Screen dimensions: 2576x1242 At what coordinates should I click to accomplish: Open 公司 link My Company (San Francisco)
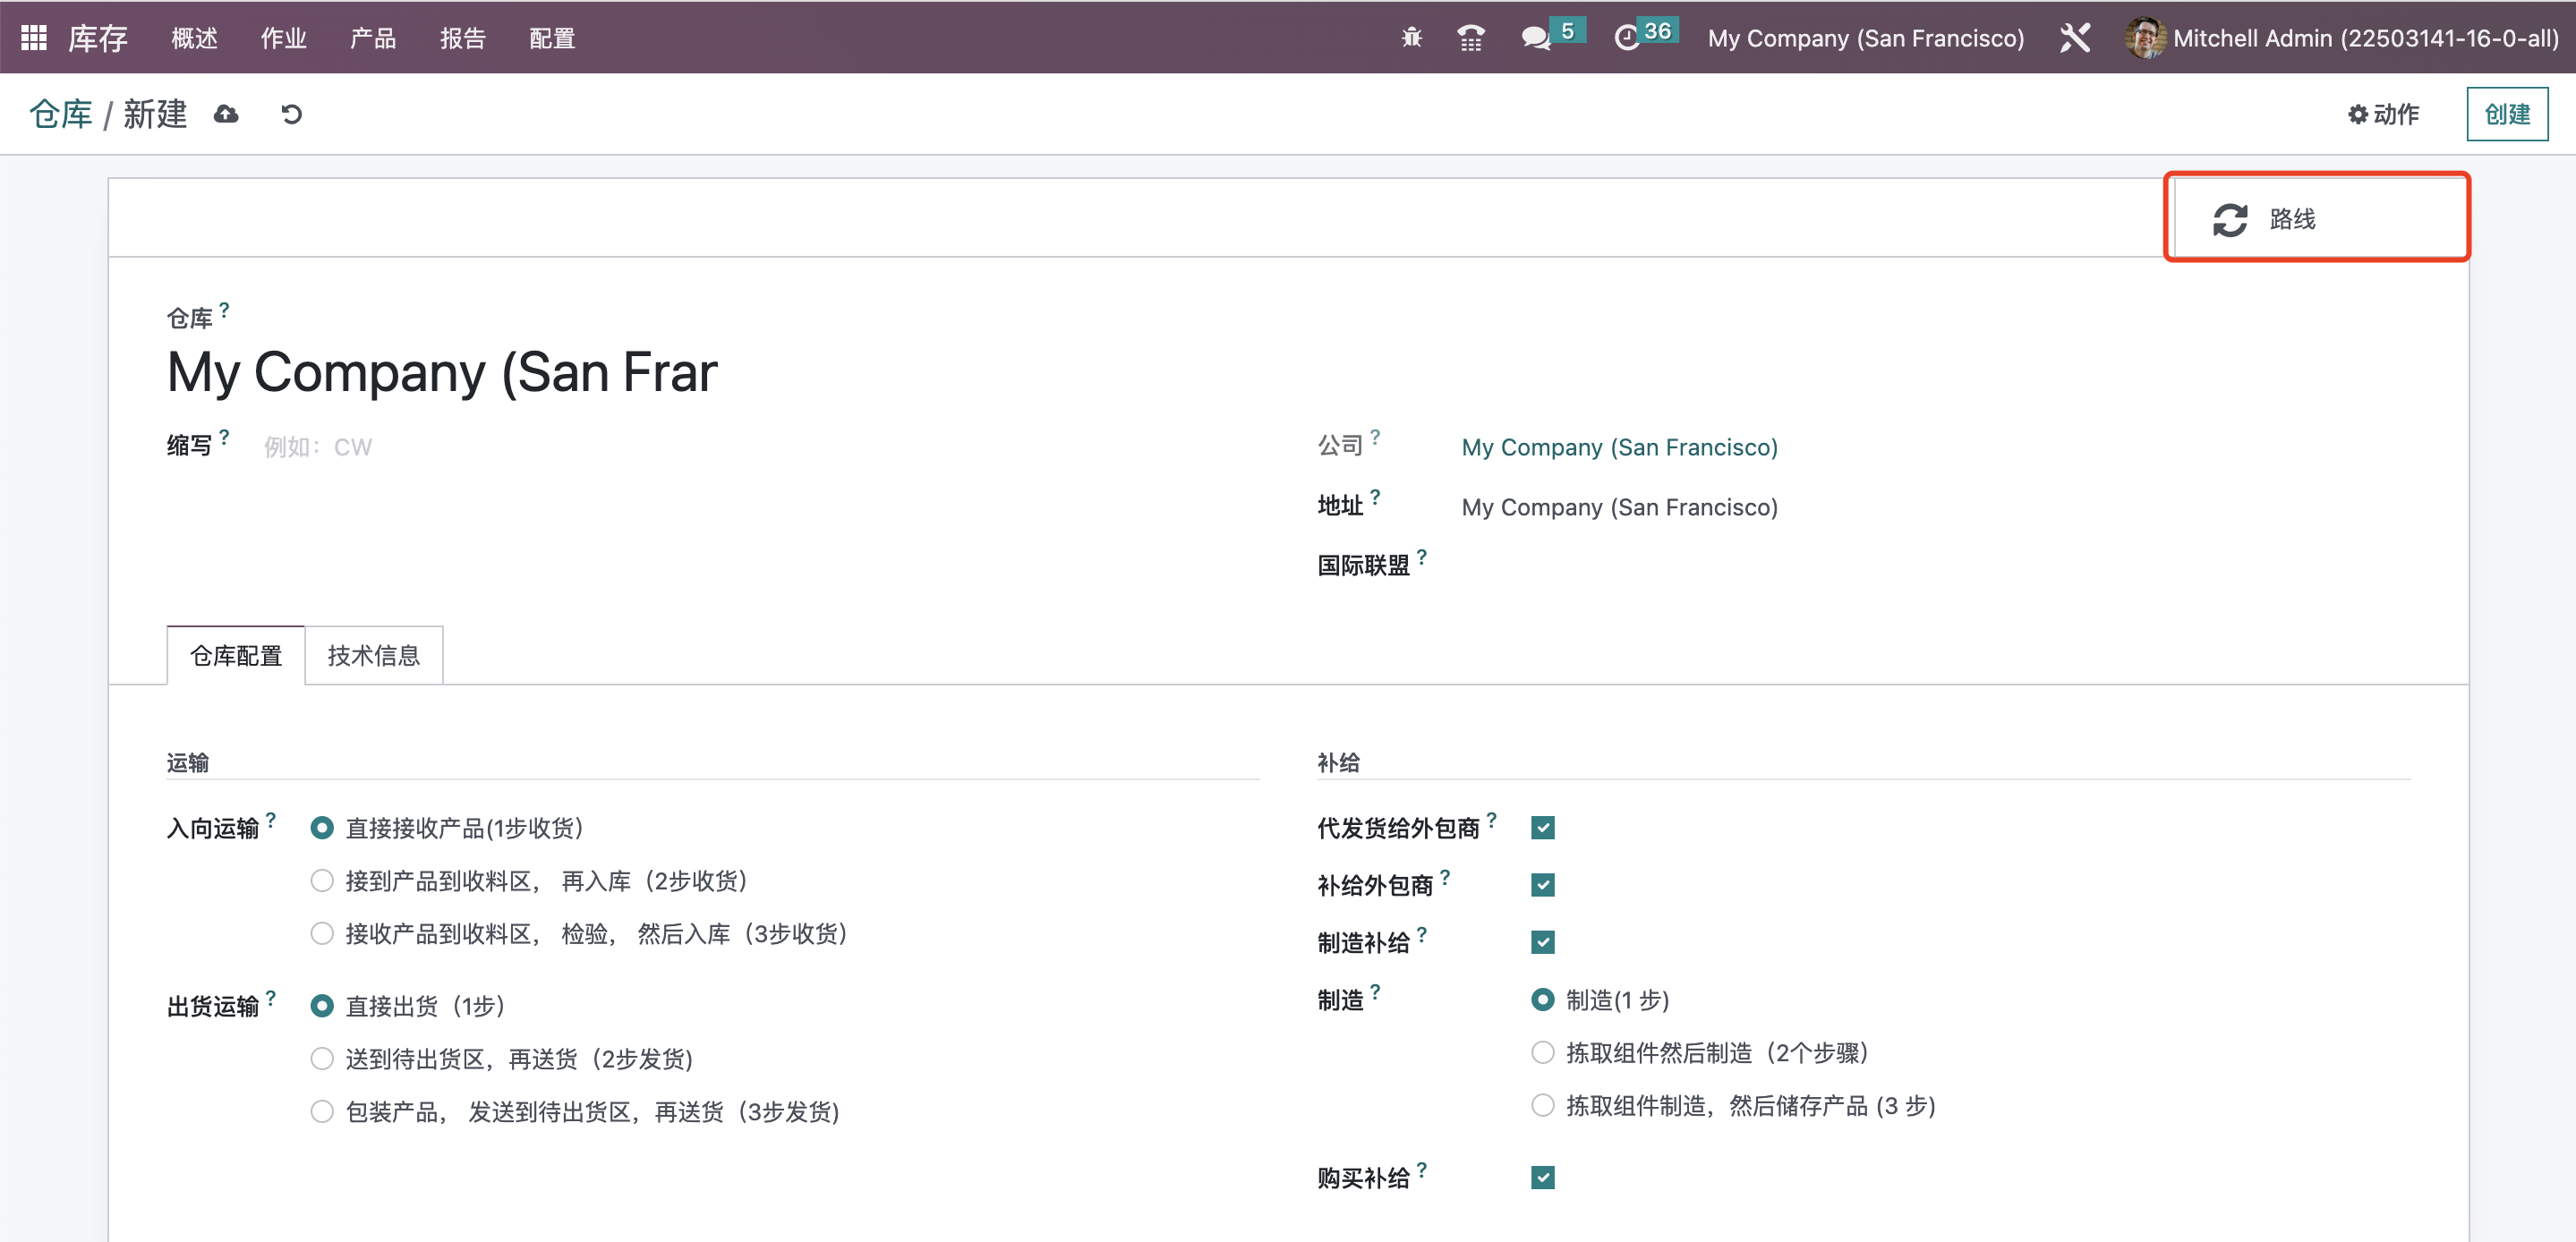tap(1619, 447)
